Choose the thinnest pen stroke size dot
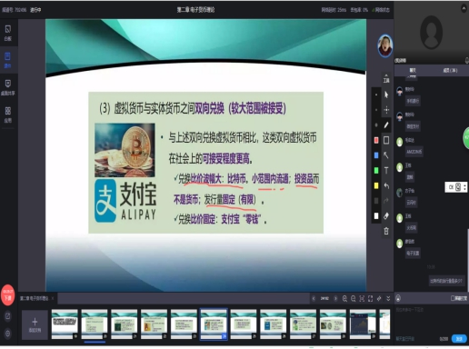469x349 pixels. (376, 95)
